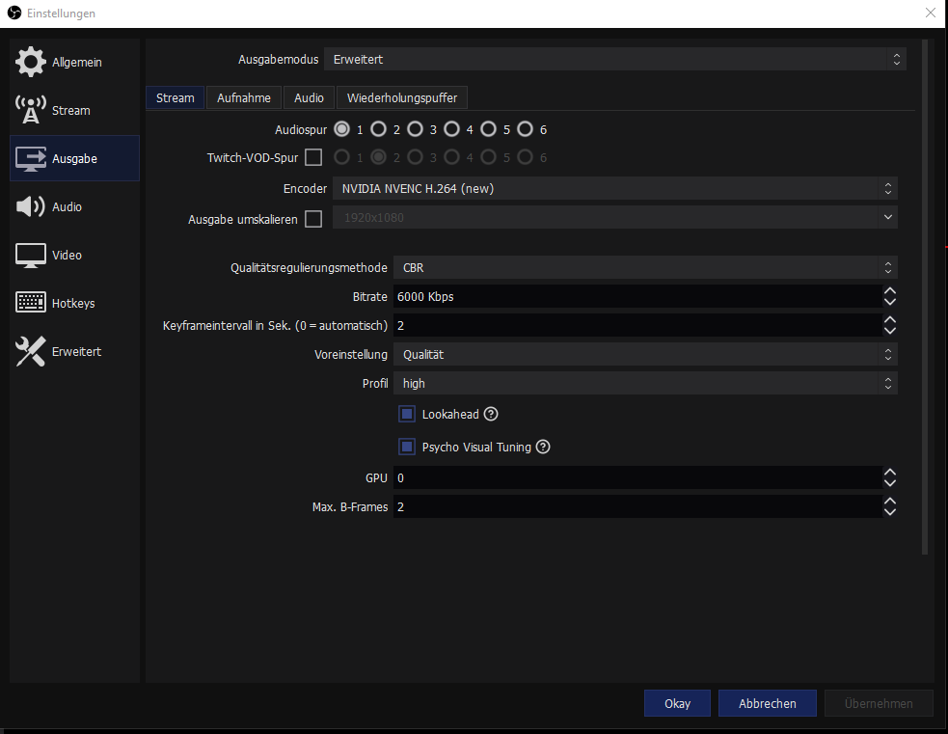Toggle the Ausgabe umskalieren checkbox
This screenshot has height=734, width=948.
coord(313,219)
